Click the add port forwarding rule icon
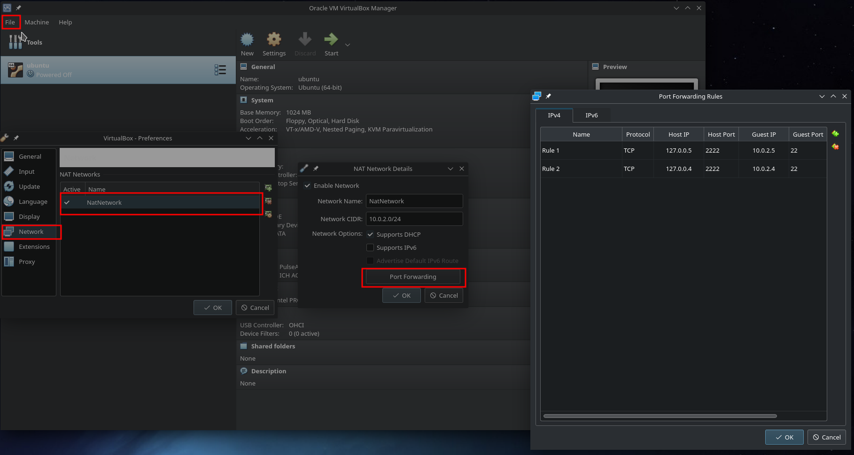 835,134
